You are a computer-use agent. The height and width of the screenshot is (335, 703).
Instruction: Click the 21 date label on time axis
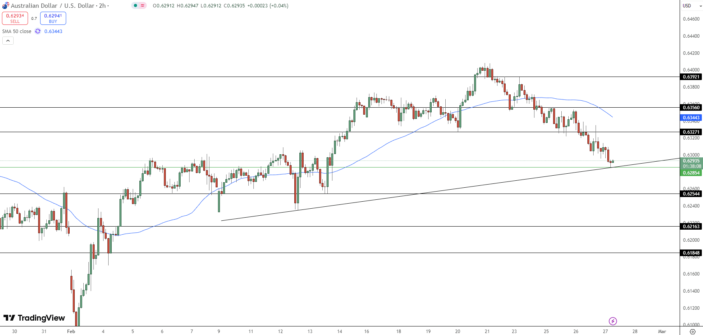click(x=487, y=332)
